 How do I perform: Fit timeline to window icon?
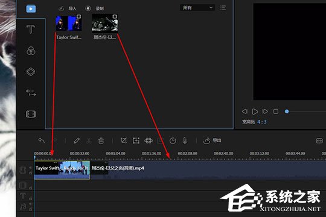coord(319,141)
